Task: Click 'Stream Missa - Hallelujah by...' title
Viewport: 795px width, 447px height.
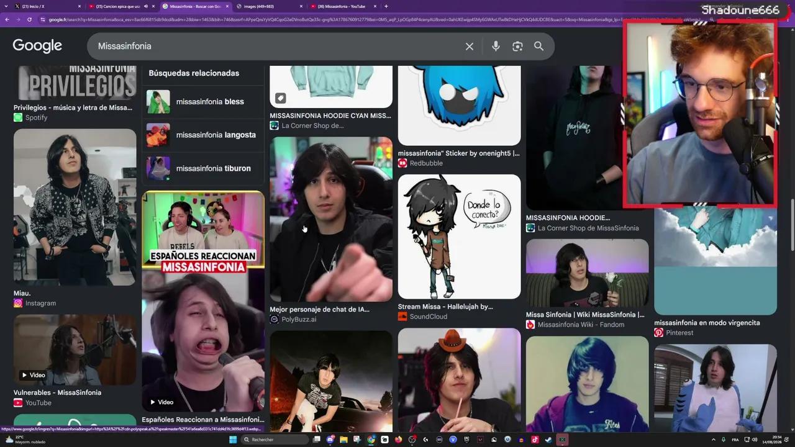Action: (x=445, y=307)
